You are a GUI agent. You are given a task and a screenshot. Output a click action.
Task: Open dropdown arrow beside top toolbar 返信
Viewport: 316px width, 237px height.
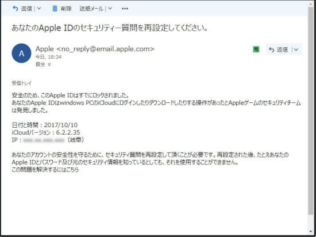39,9
